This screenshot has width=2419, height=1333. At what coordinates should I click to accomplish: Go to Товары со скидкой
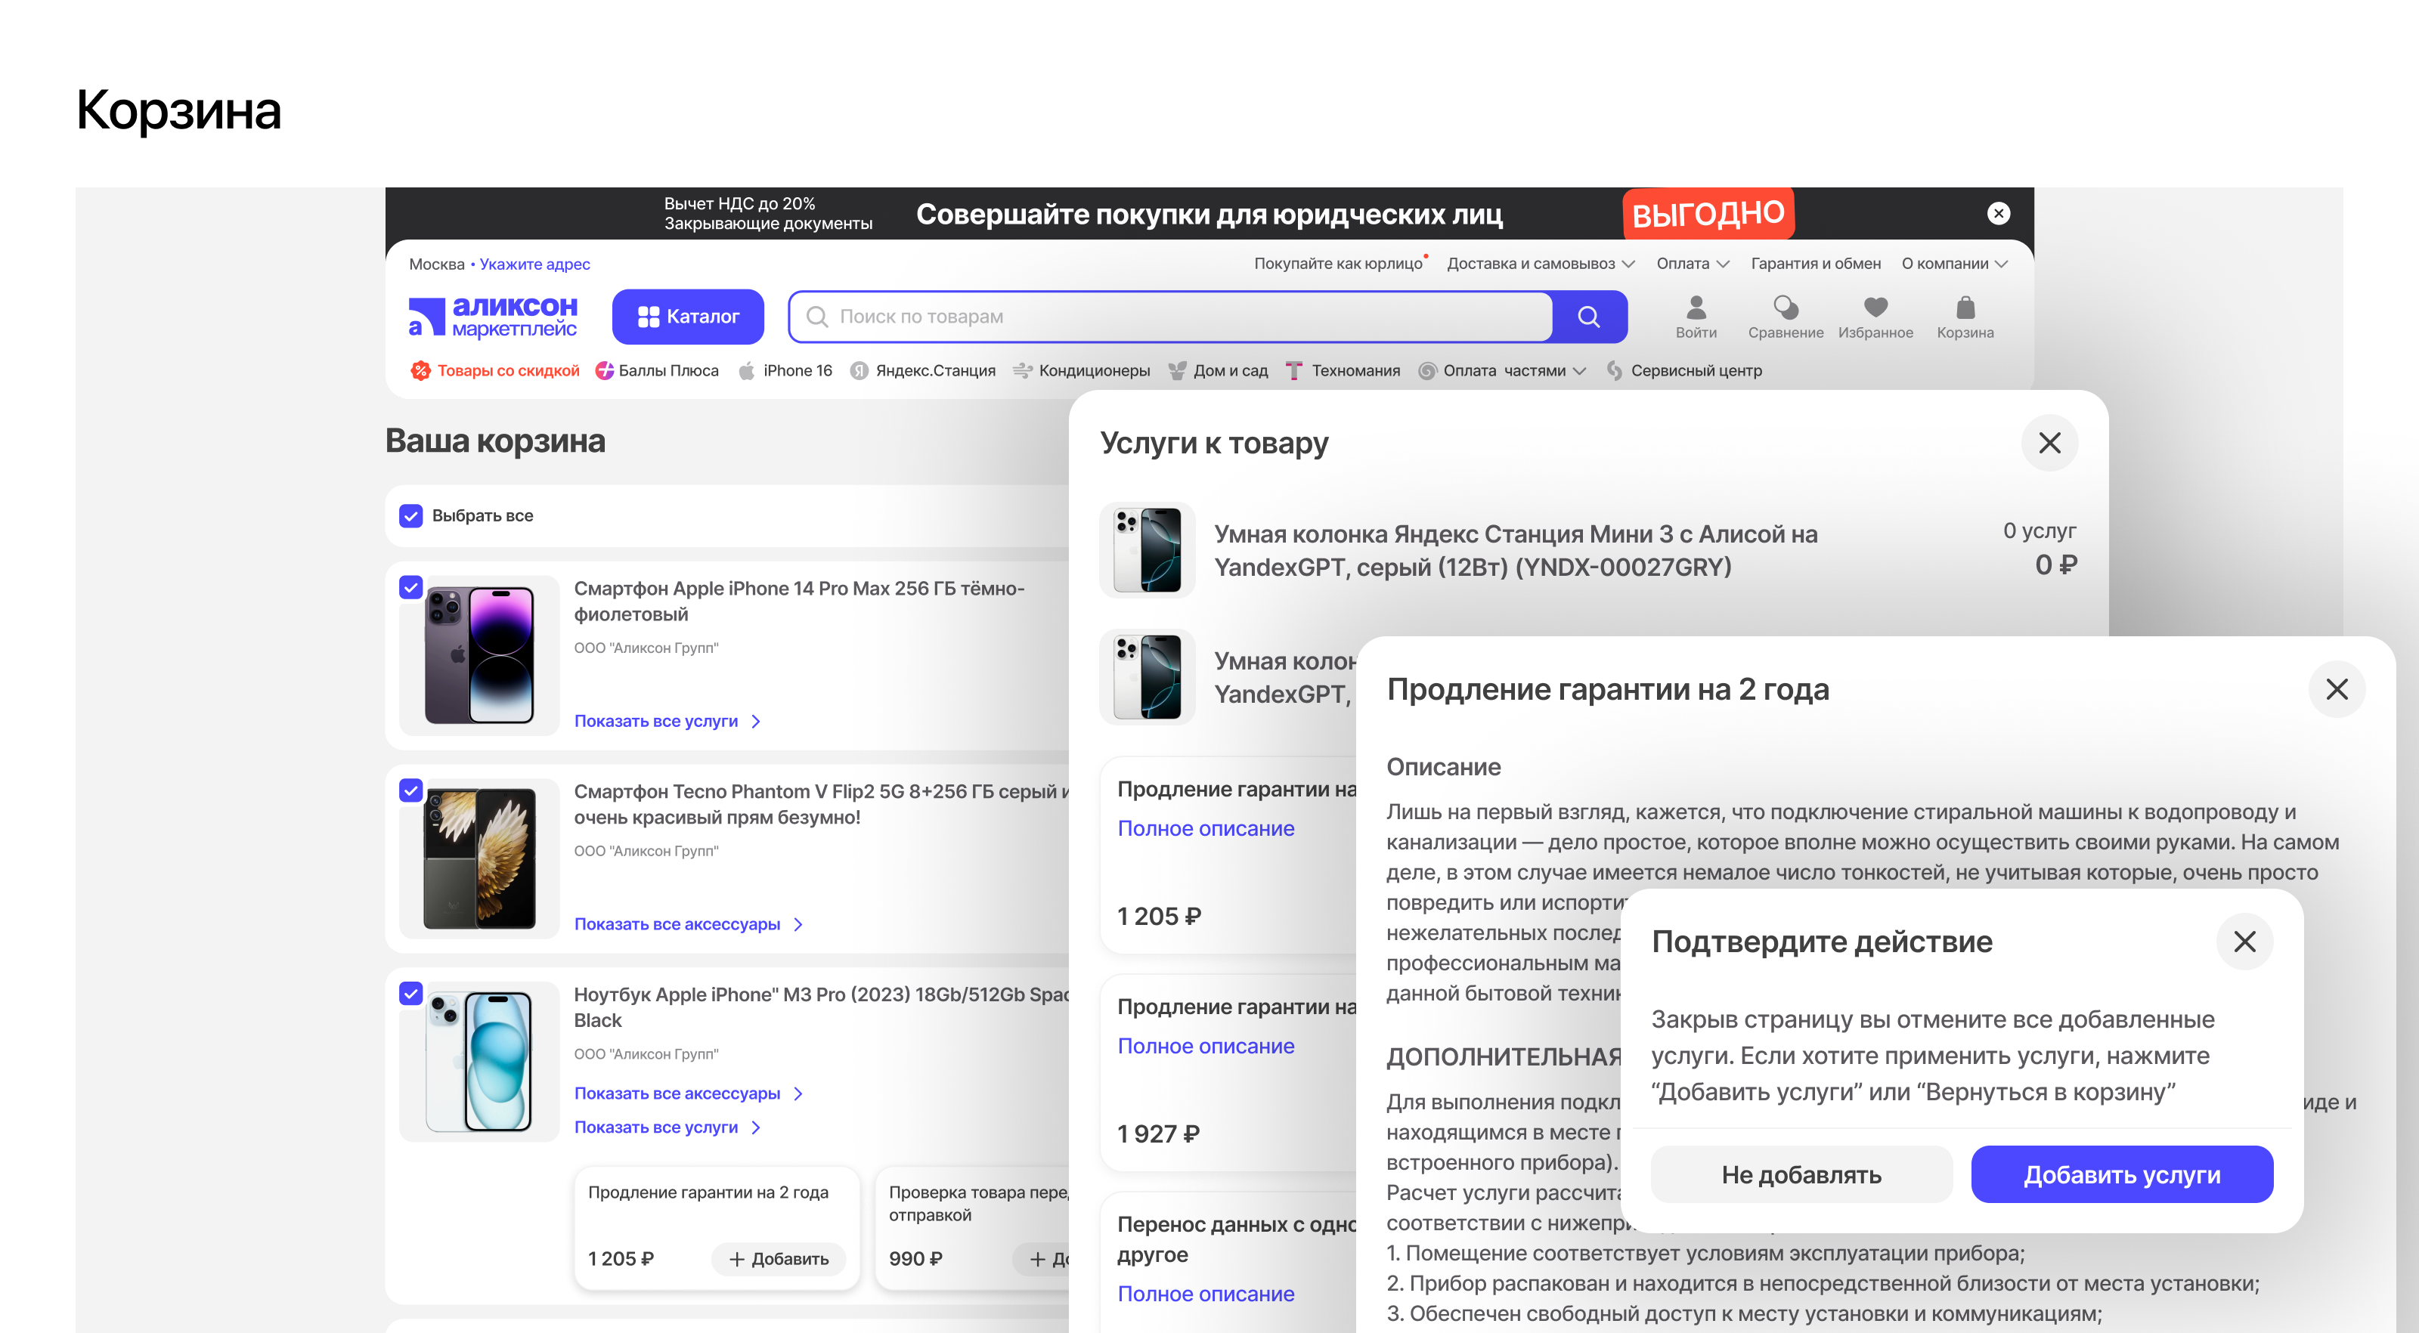tap(496, 371)
